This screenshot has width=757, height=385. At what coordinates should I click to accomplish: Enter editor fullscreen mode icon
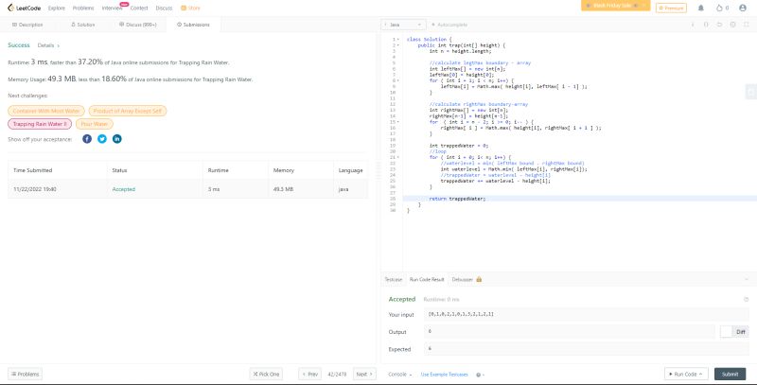click(x=748, y=24)
